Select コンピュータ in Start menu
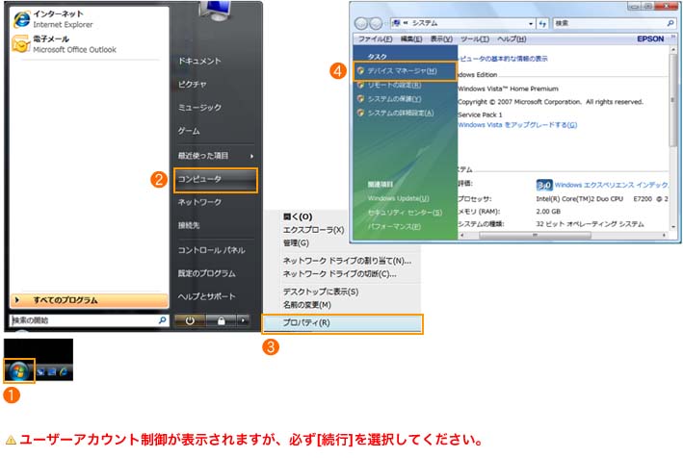683x458 pixels. (x=216, y=180)
